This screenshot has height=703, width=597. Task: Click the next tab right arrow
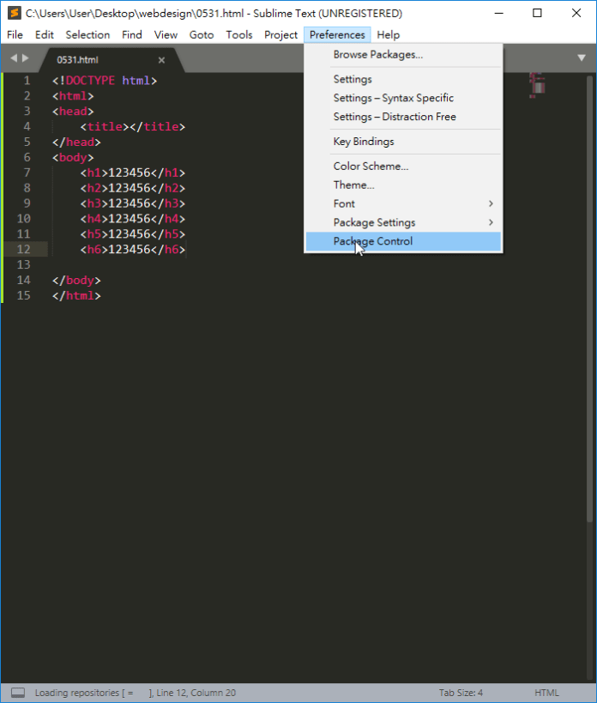(x=26, y=58)
